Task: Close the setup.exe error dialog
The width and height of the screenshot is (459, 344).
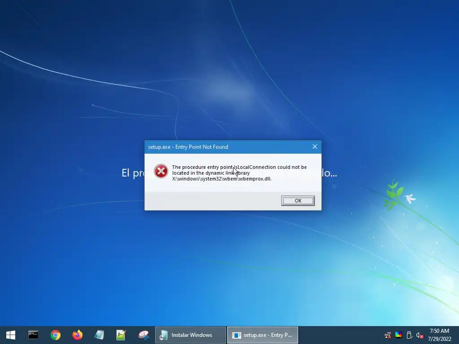Action: [x=315, y=146]
